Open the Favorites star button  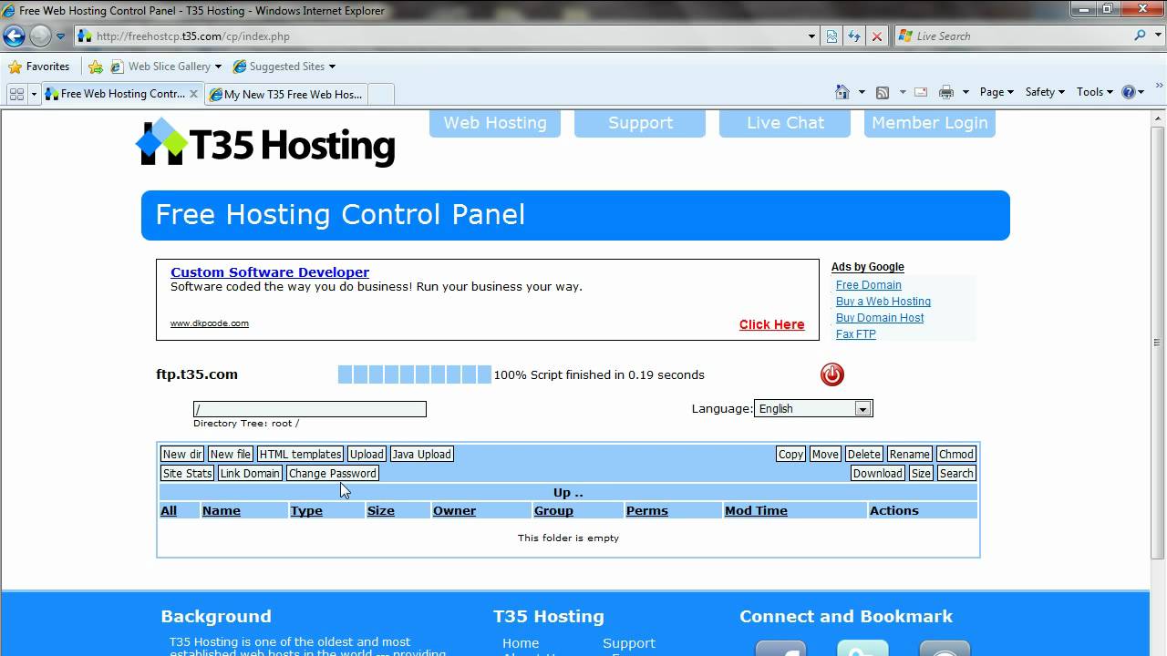point(38,67)
